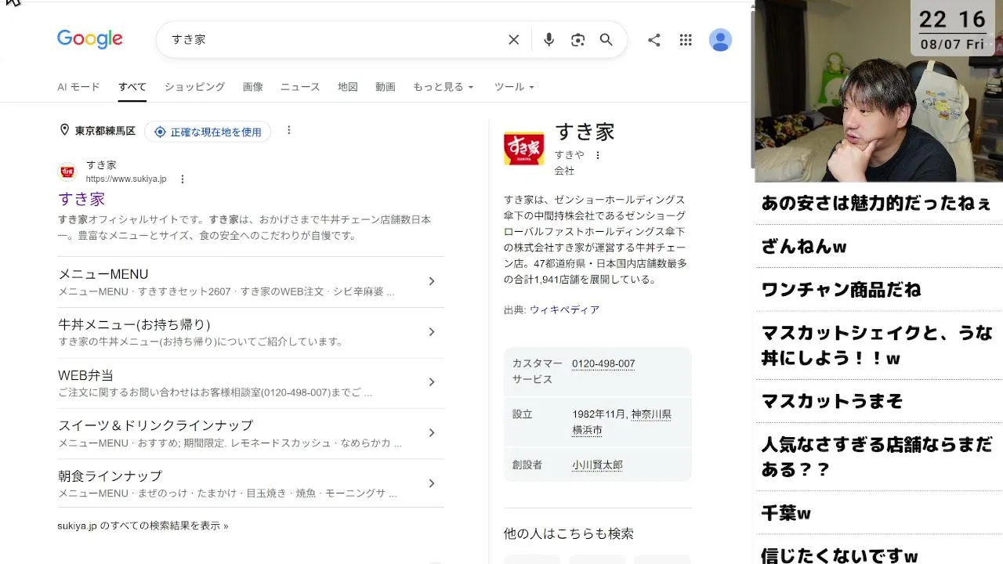Switch to 画像 tab

click(x=252, y=87)
